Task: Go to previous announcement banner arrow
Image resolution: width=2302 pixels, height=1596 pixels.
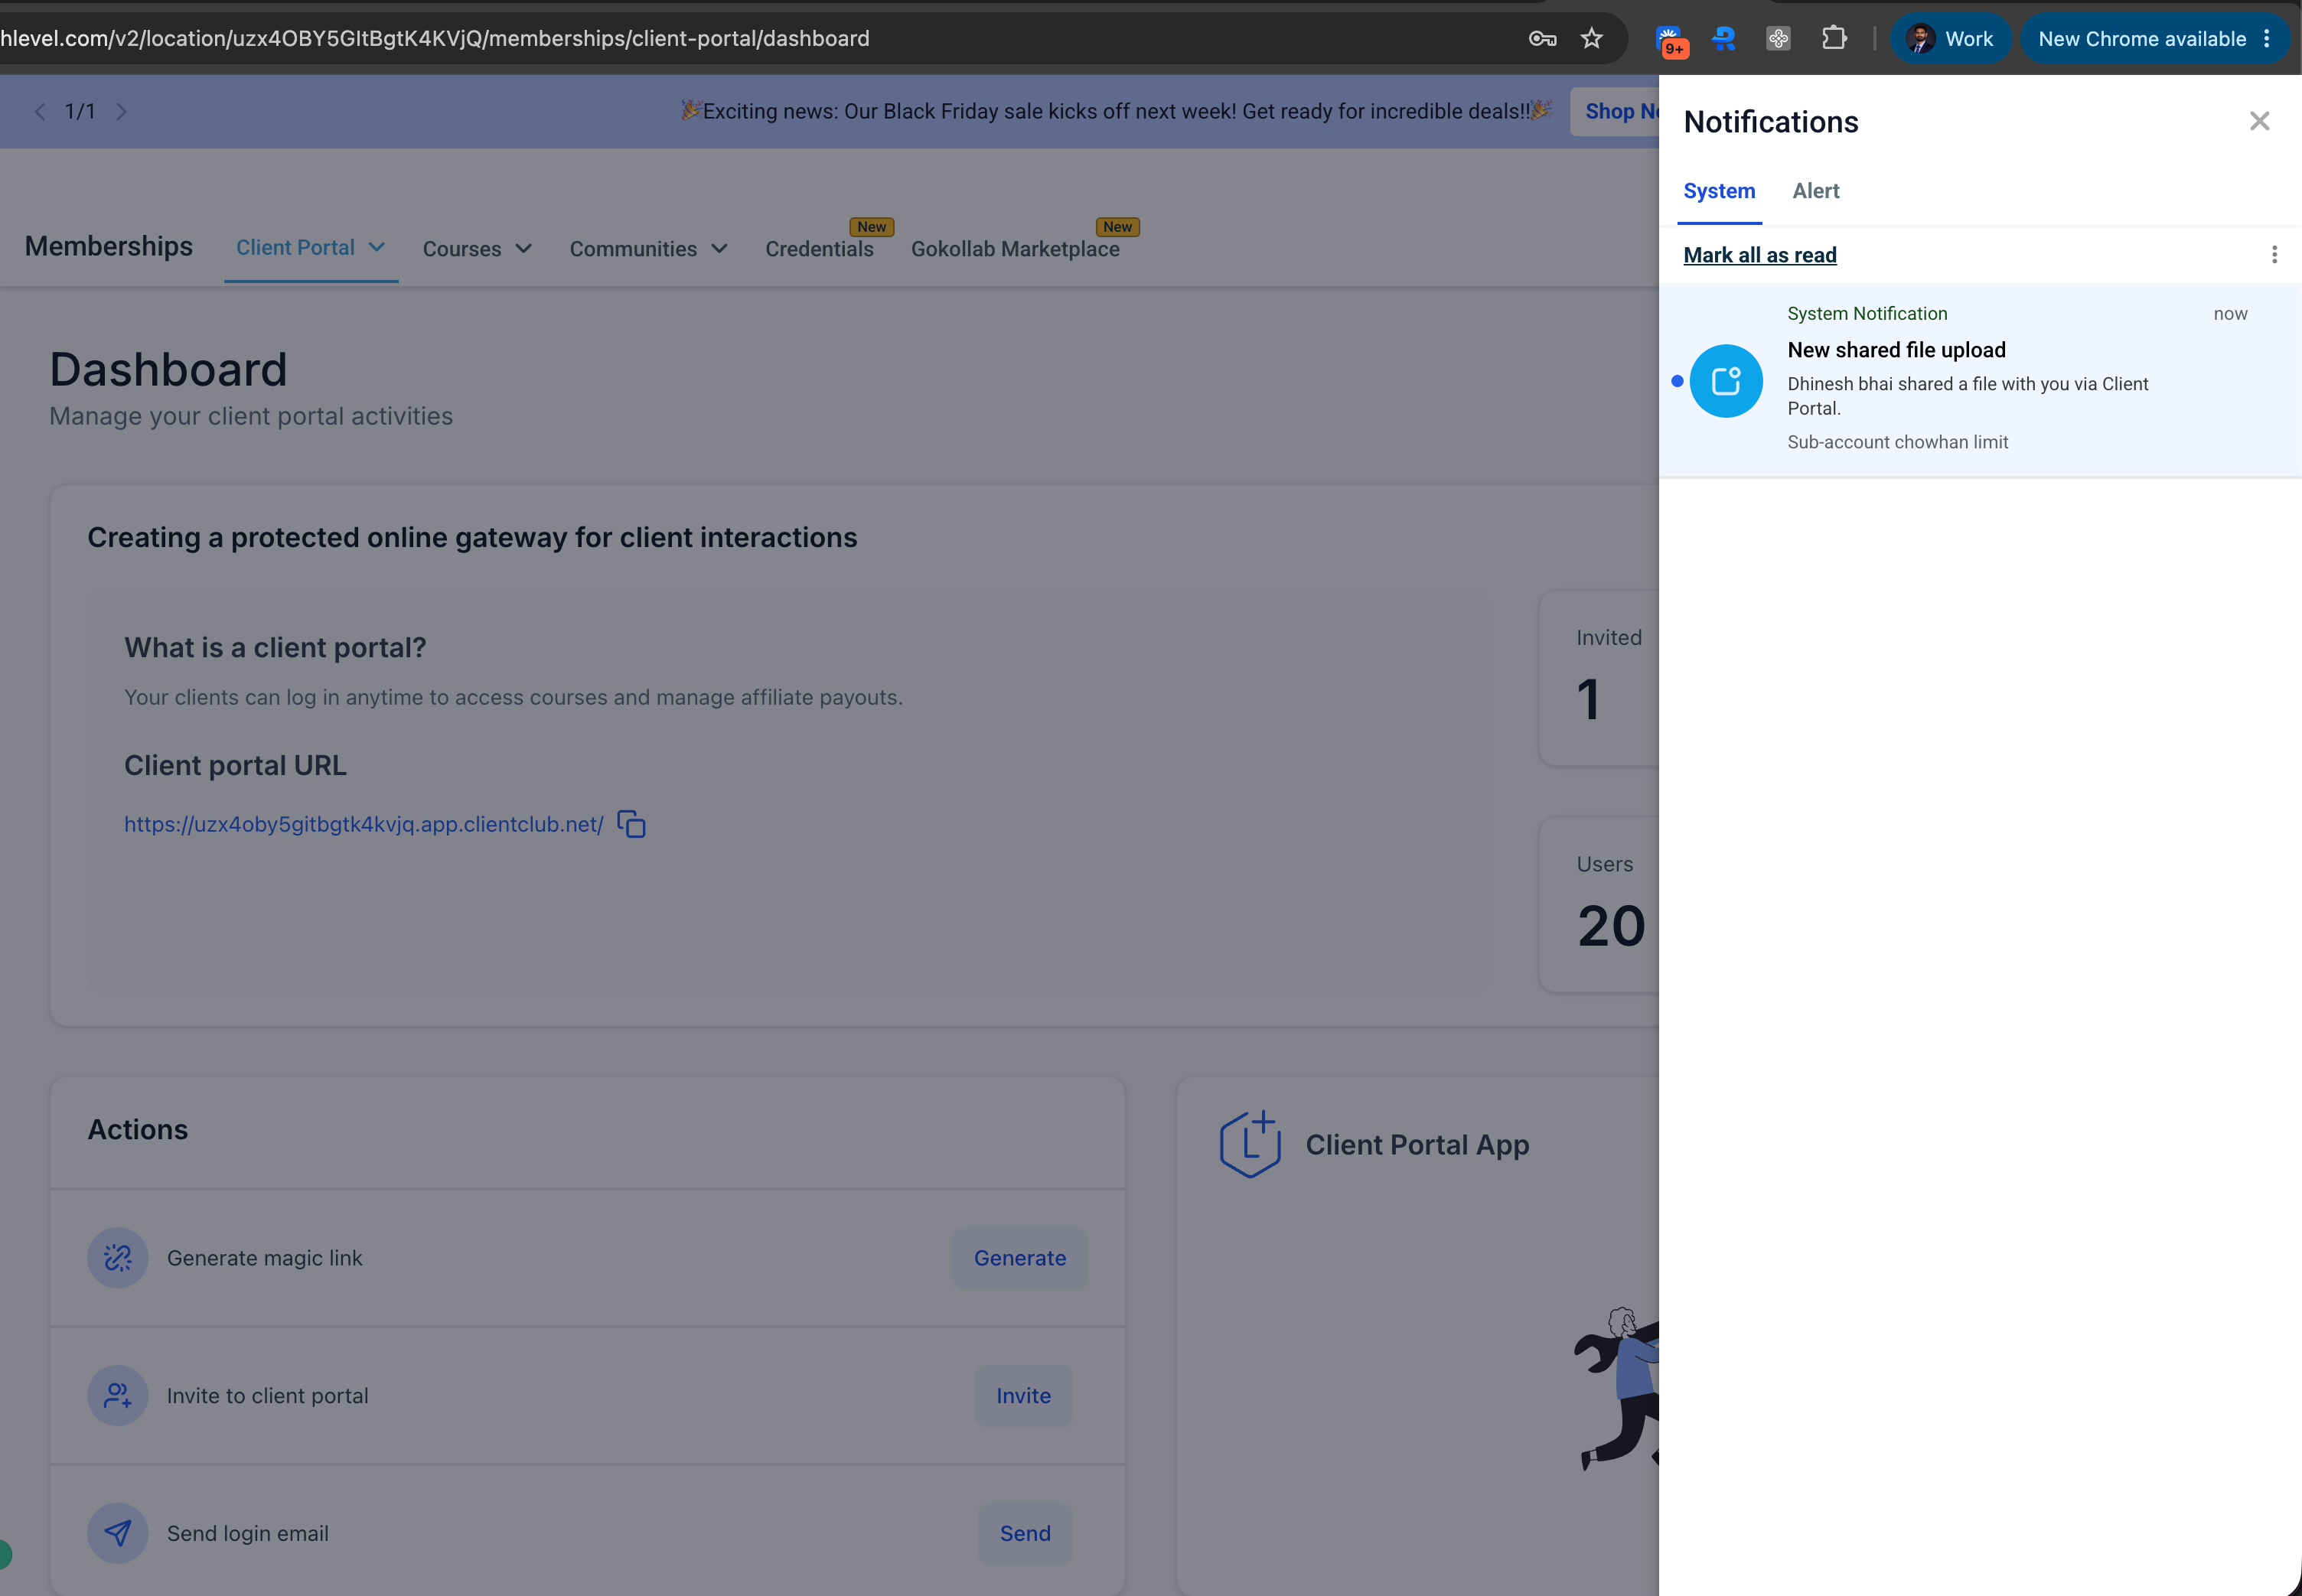Action: pos(40,112)
